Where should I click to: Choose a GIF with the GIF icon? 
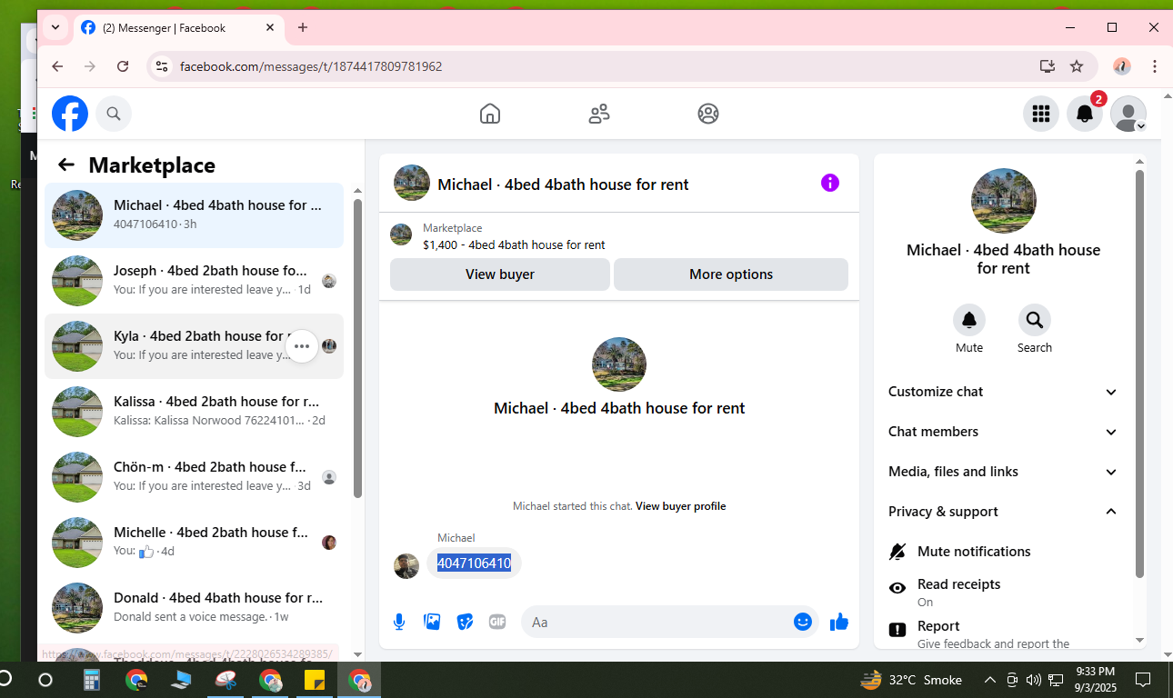tap(497, 622)
